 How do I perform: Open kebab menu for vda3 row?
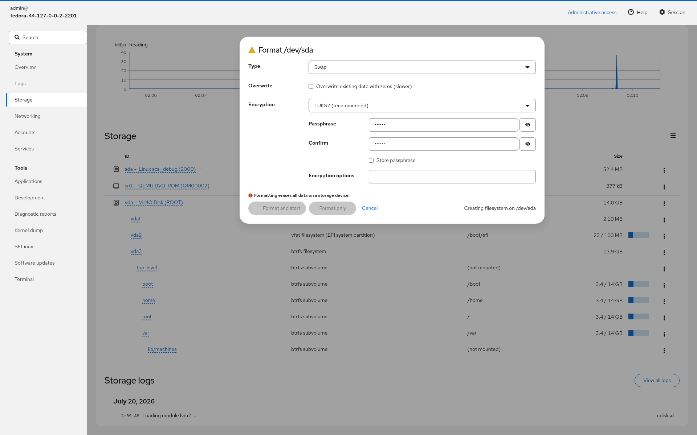coord(664,252)
